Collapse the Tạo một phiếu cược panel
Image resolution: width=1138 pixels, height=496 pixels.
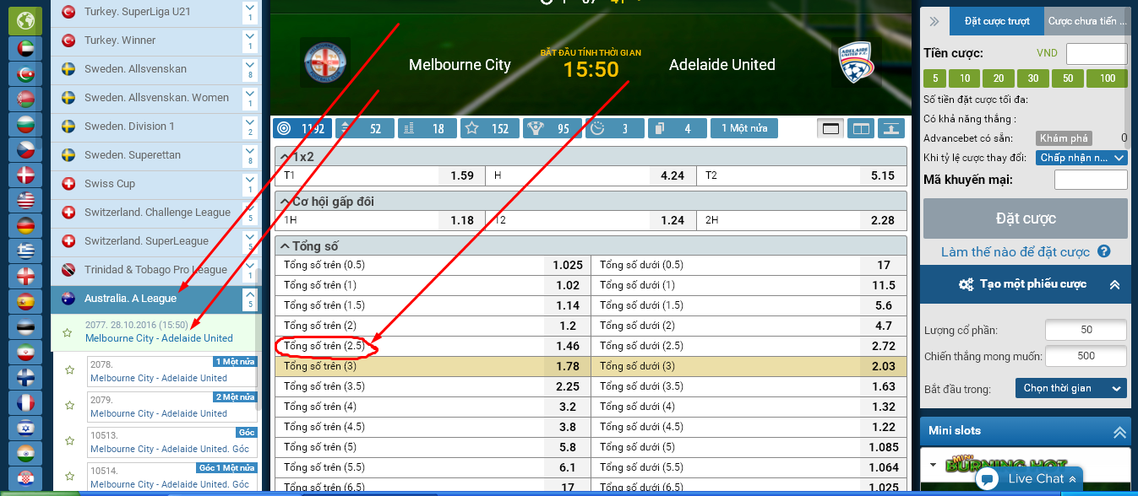[x=1114, y=284]
